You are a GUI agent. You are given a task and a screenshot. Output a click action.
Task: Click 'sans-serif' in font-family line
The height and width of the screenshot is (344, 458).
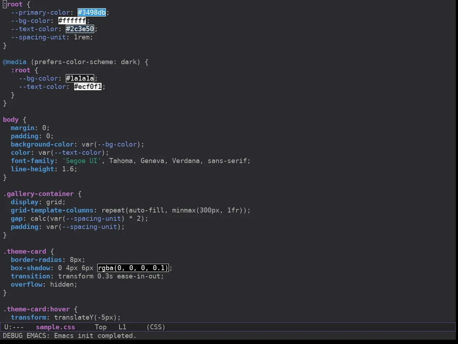tap(227, 161)
